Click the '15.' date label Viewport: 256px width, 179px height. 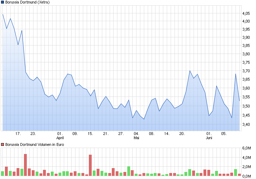click(x=90, y=134)
